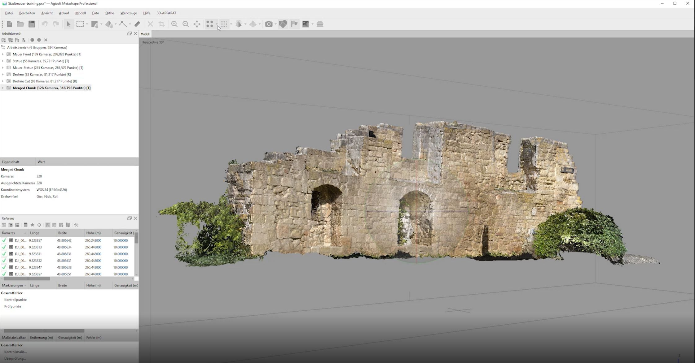The height and width of the screenshot is (363, 695).
Task: Switch to the Modell tab
Action: [145, 34]
